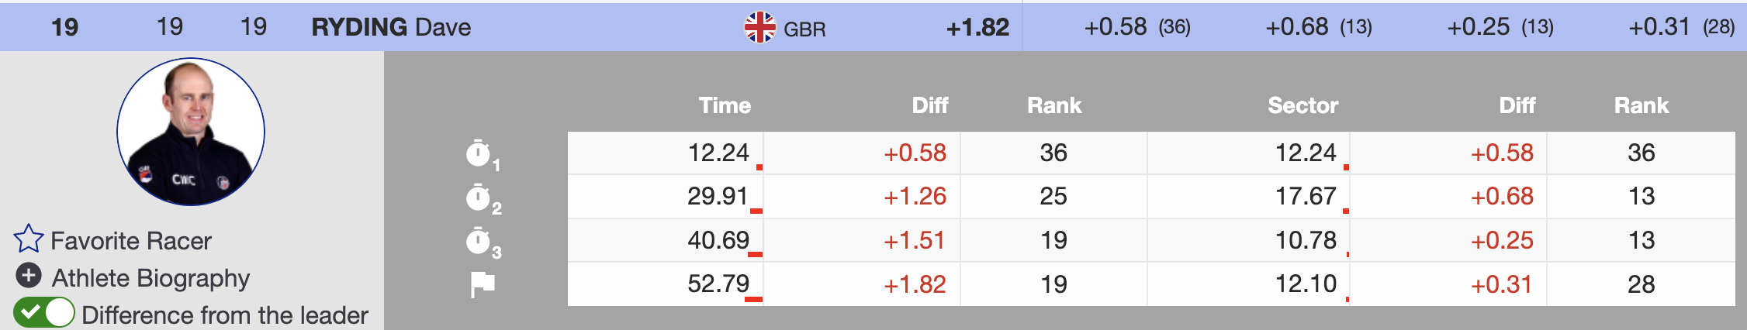Viewport: 1747px width, 330px height.
Task: Click the sector time 17.67 cell
Action: point(1306,197)
